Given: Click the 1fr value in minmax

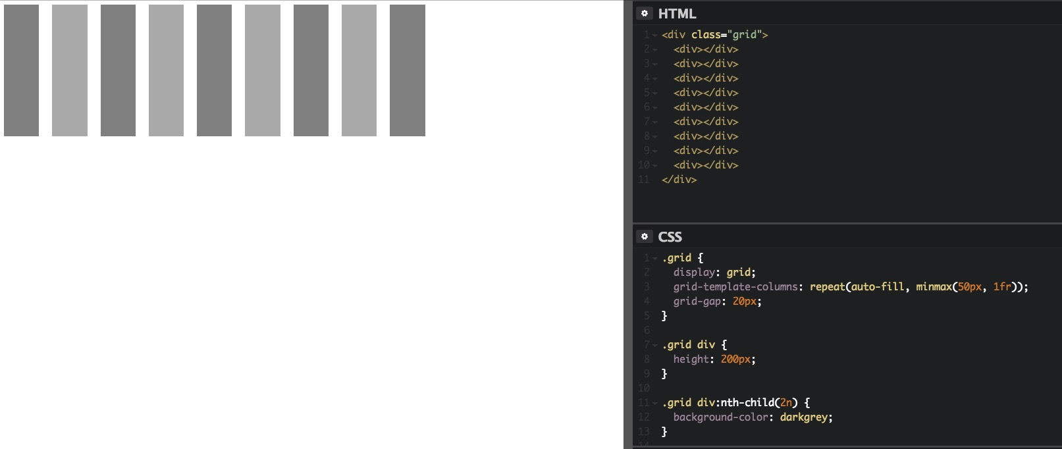Looking at the screenshot, I should [x=1001, y=287].
